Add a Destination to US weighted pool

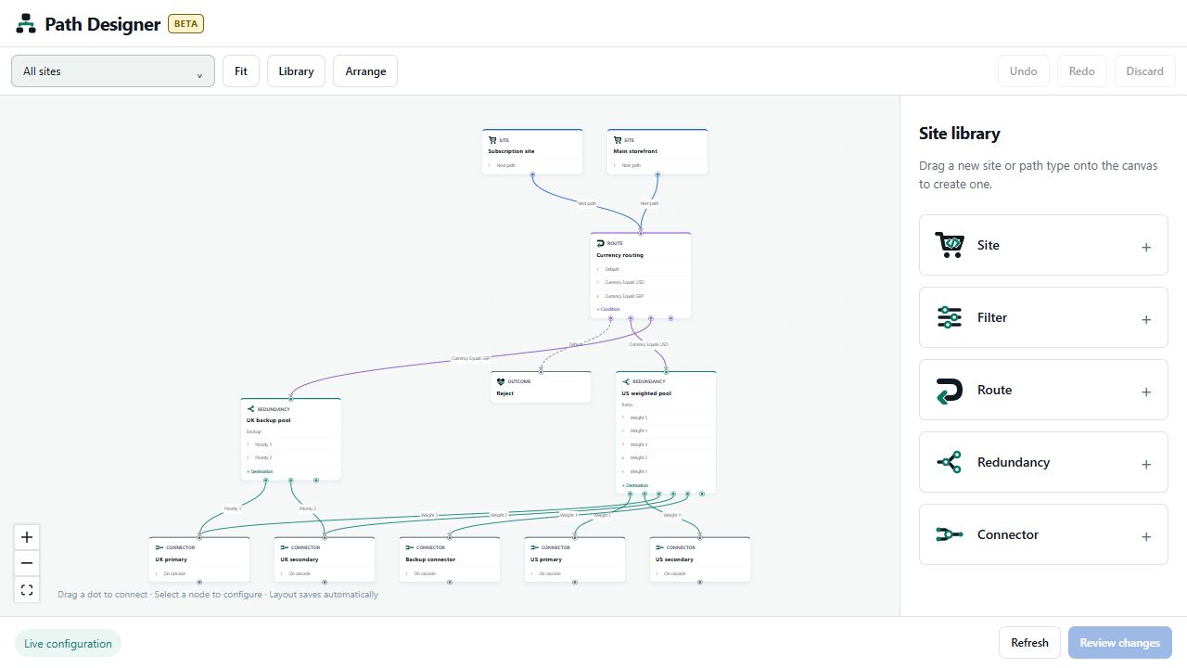pyautogui.click(x=635, y=485)
